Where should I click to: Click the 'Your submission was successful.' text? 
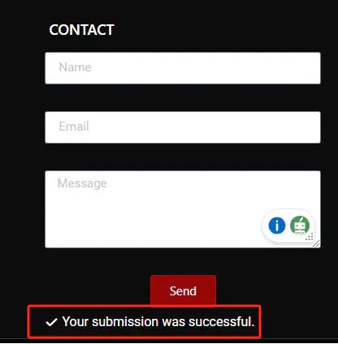158,321
